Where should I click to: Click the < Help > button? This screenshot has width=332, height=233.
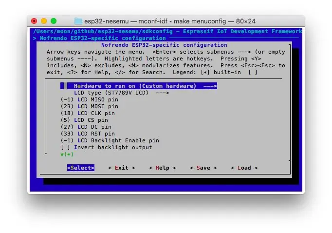163,168
